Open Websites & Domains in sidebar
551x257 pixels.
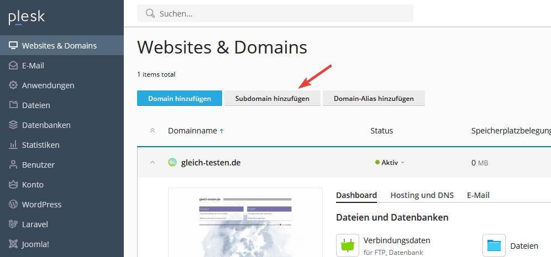(62, 46)
